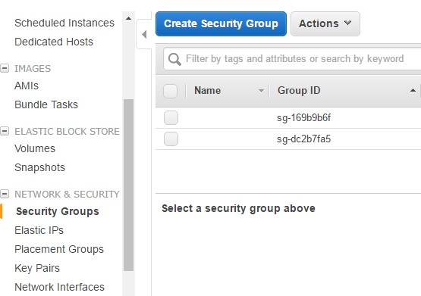
Task: Go to Key Pairs page
Action: tap(37, 268)
